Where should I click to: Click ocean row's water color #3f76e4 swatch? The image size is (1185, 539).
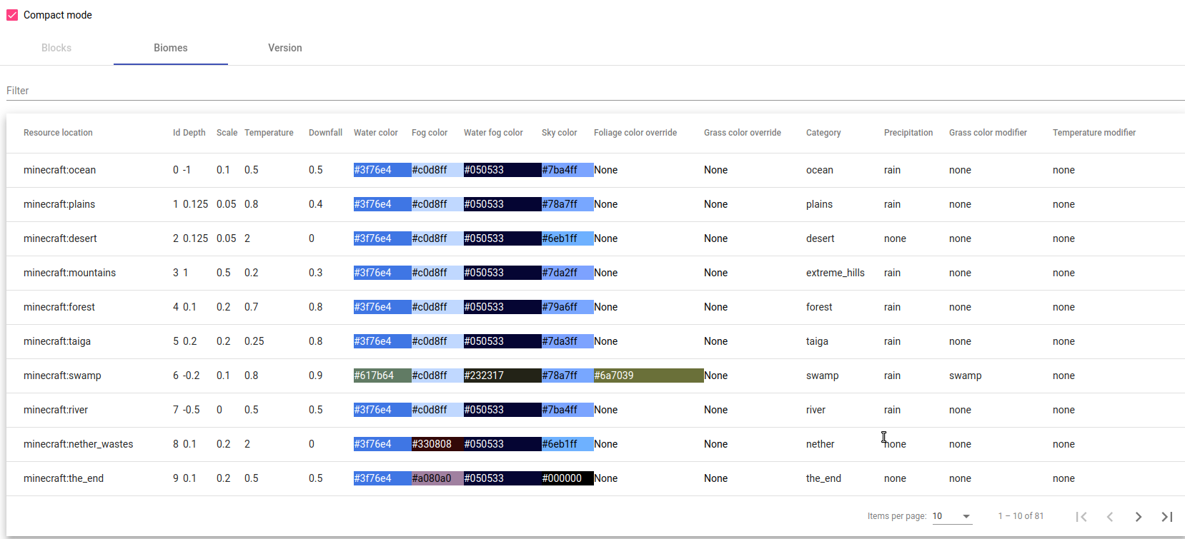pyautogui.click(x=382, y=170)
